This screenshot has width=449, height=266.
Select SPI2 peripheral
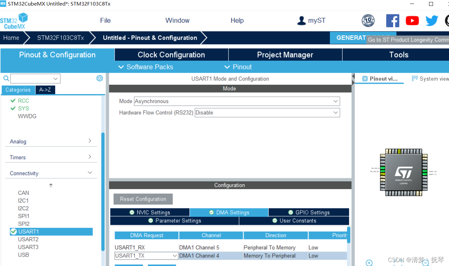pyautogui.click(x=24, y=224)
